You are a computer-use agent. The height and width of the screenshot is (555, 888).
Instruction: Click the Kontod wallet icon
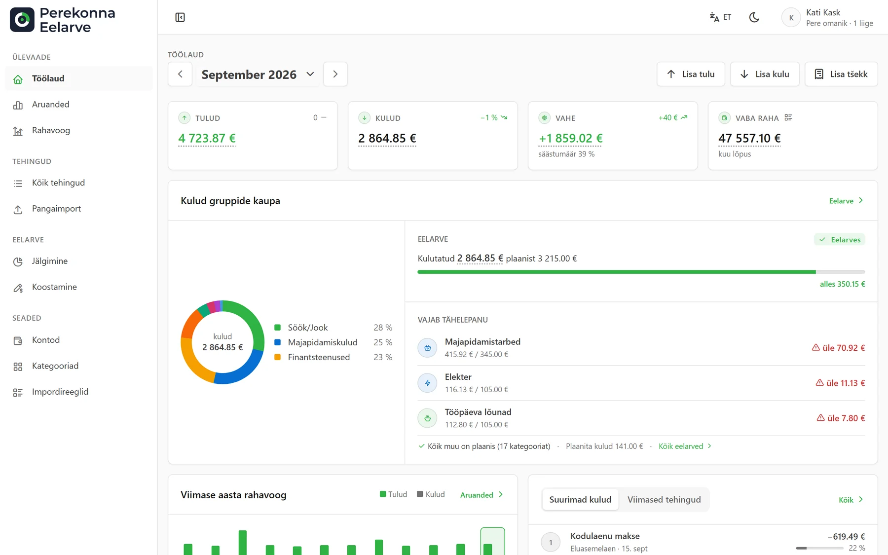18,341
